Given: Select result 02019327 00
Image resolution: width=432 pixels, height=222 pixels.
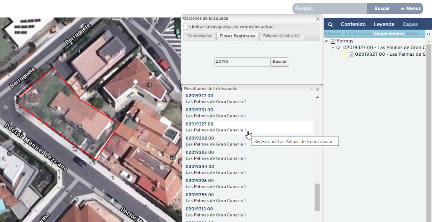Looking at the screenshot, I should (x=199, y=124).
